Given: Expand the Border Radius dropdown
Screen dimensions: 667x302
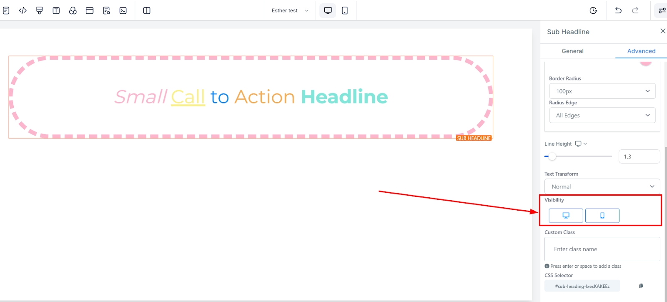Looking at the screenshot, I should click(602, 91).
